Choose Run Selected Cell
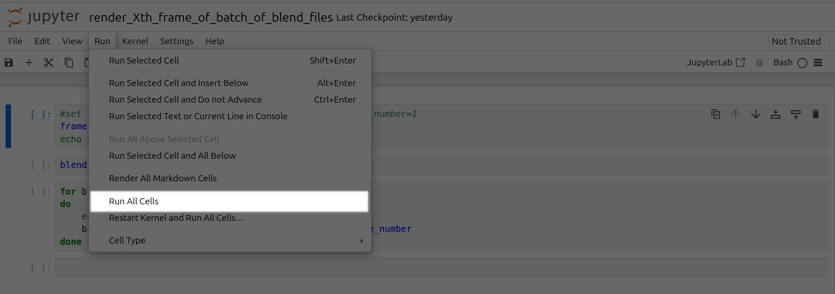The width and height of the screenshot is (835, 294). [230, 61]
